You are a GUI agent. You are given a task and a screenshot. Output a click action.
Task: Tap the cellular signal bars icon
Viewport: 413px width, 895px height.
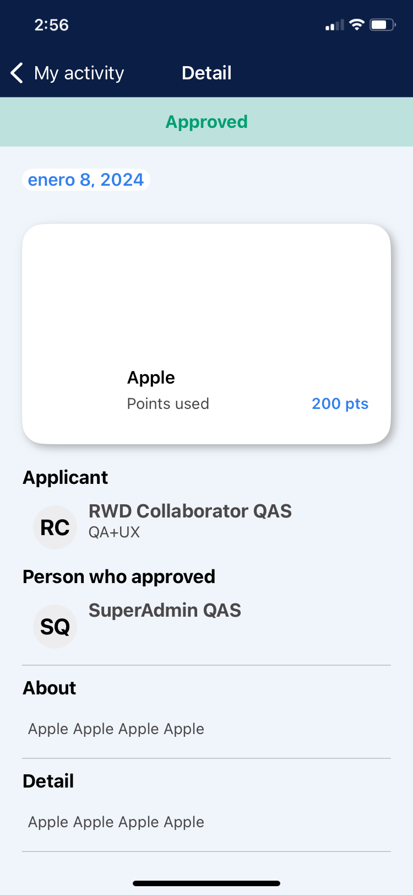click(334, 25)
